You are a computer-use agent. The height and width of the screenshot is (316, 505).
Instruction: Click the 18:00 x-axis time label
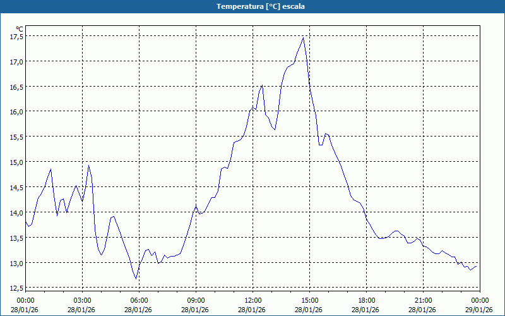366,300
